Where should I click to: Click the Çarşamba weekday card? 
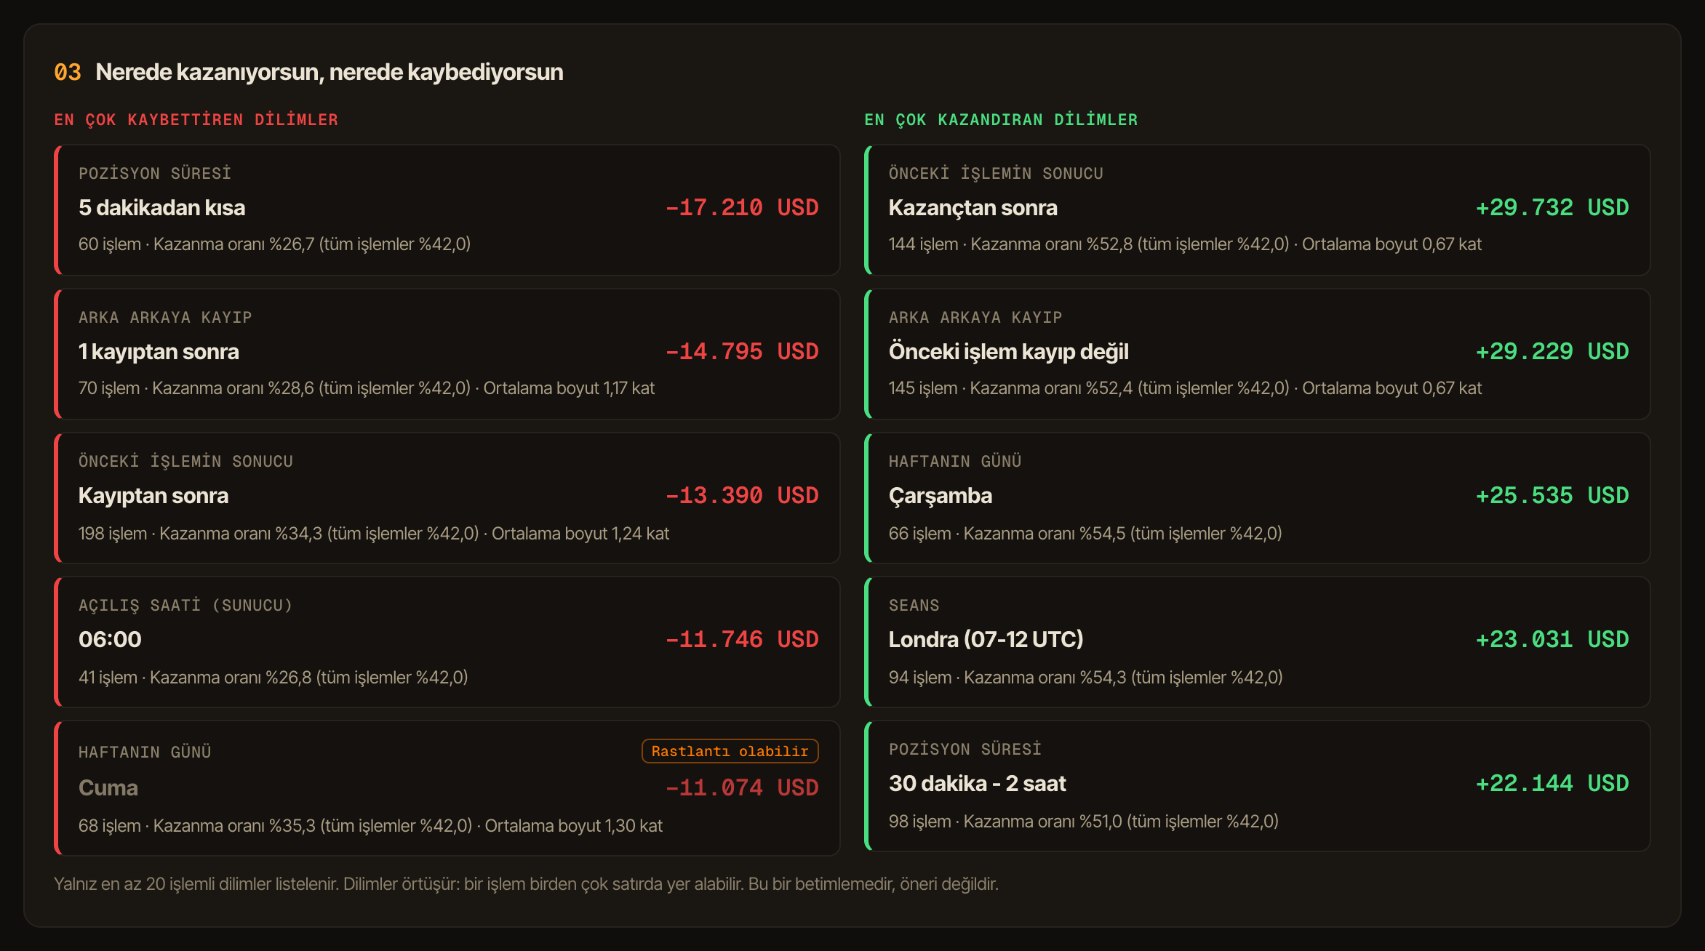coord(1257,497)
